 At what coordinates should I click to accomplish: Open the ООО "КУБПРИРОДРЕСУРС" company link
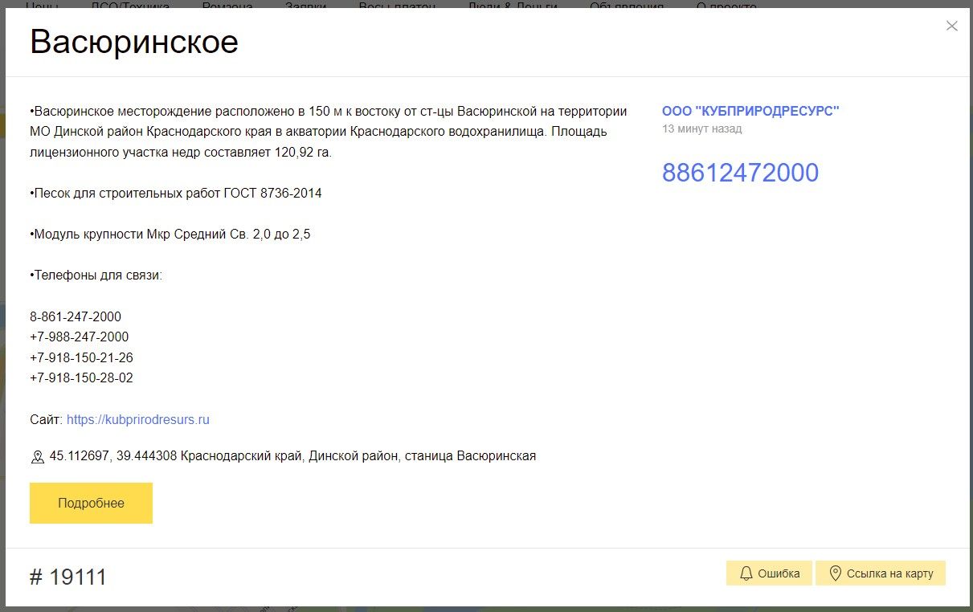[750, 111]
